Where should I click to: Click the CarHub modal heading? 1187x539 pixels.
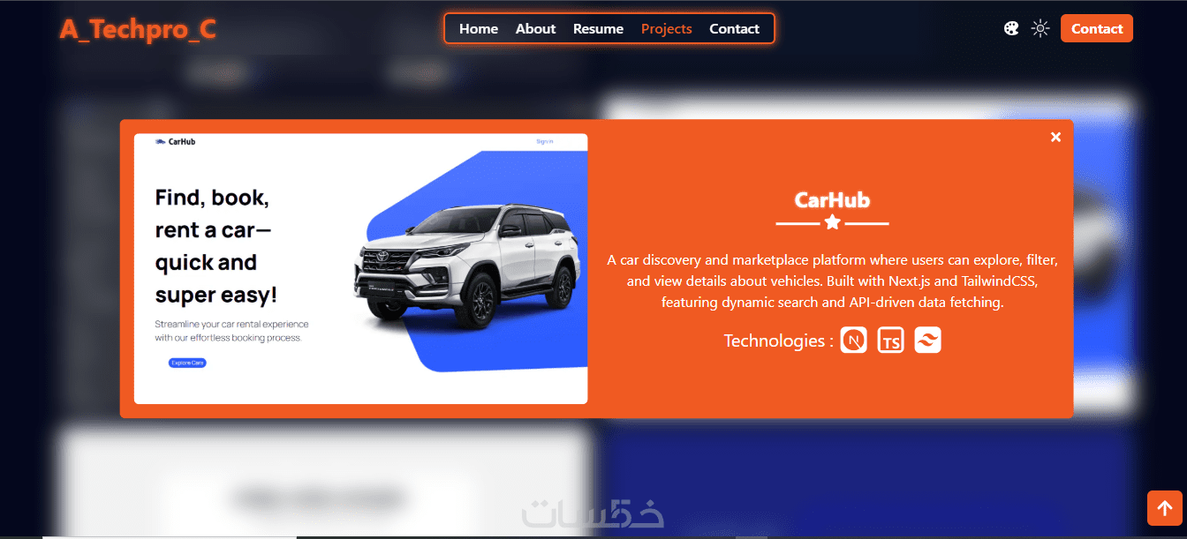[x=832, y=200]
